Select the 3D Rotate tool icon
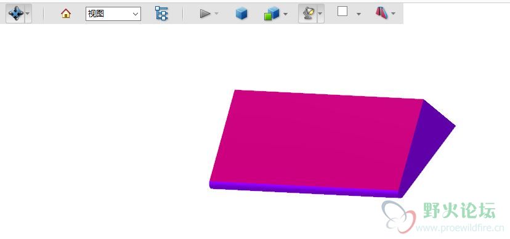Screen dimensions: 510x239 tap(15, 14)
